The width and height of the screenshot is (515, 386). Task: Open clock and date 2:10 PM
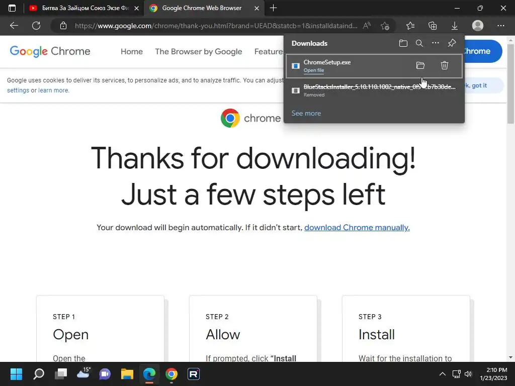[x=493, y=374]
